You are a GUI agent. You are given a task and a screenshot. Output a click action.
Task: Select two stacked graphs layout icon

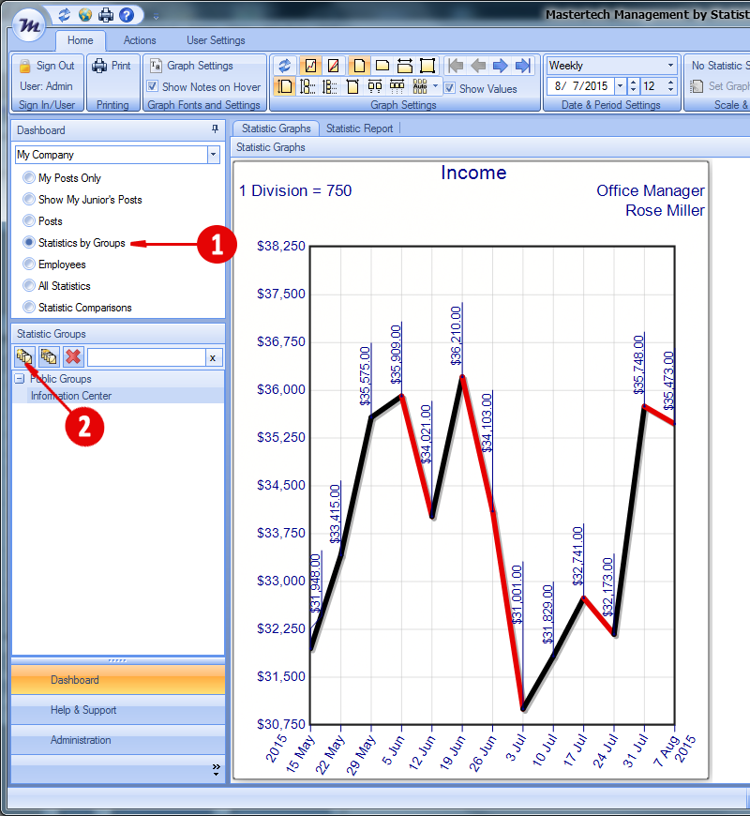pos(307,86)
